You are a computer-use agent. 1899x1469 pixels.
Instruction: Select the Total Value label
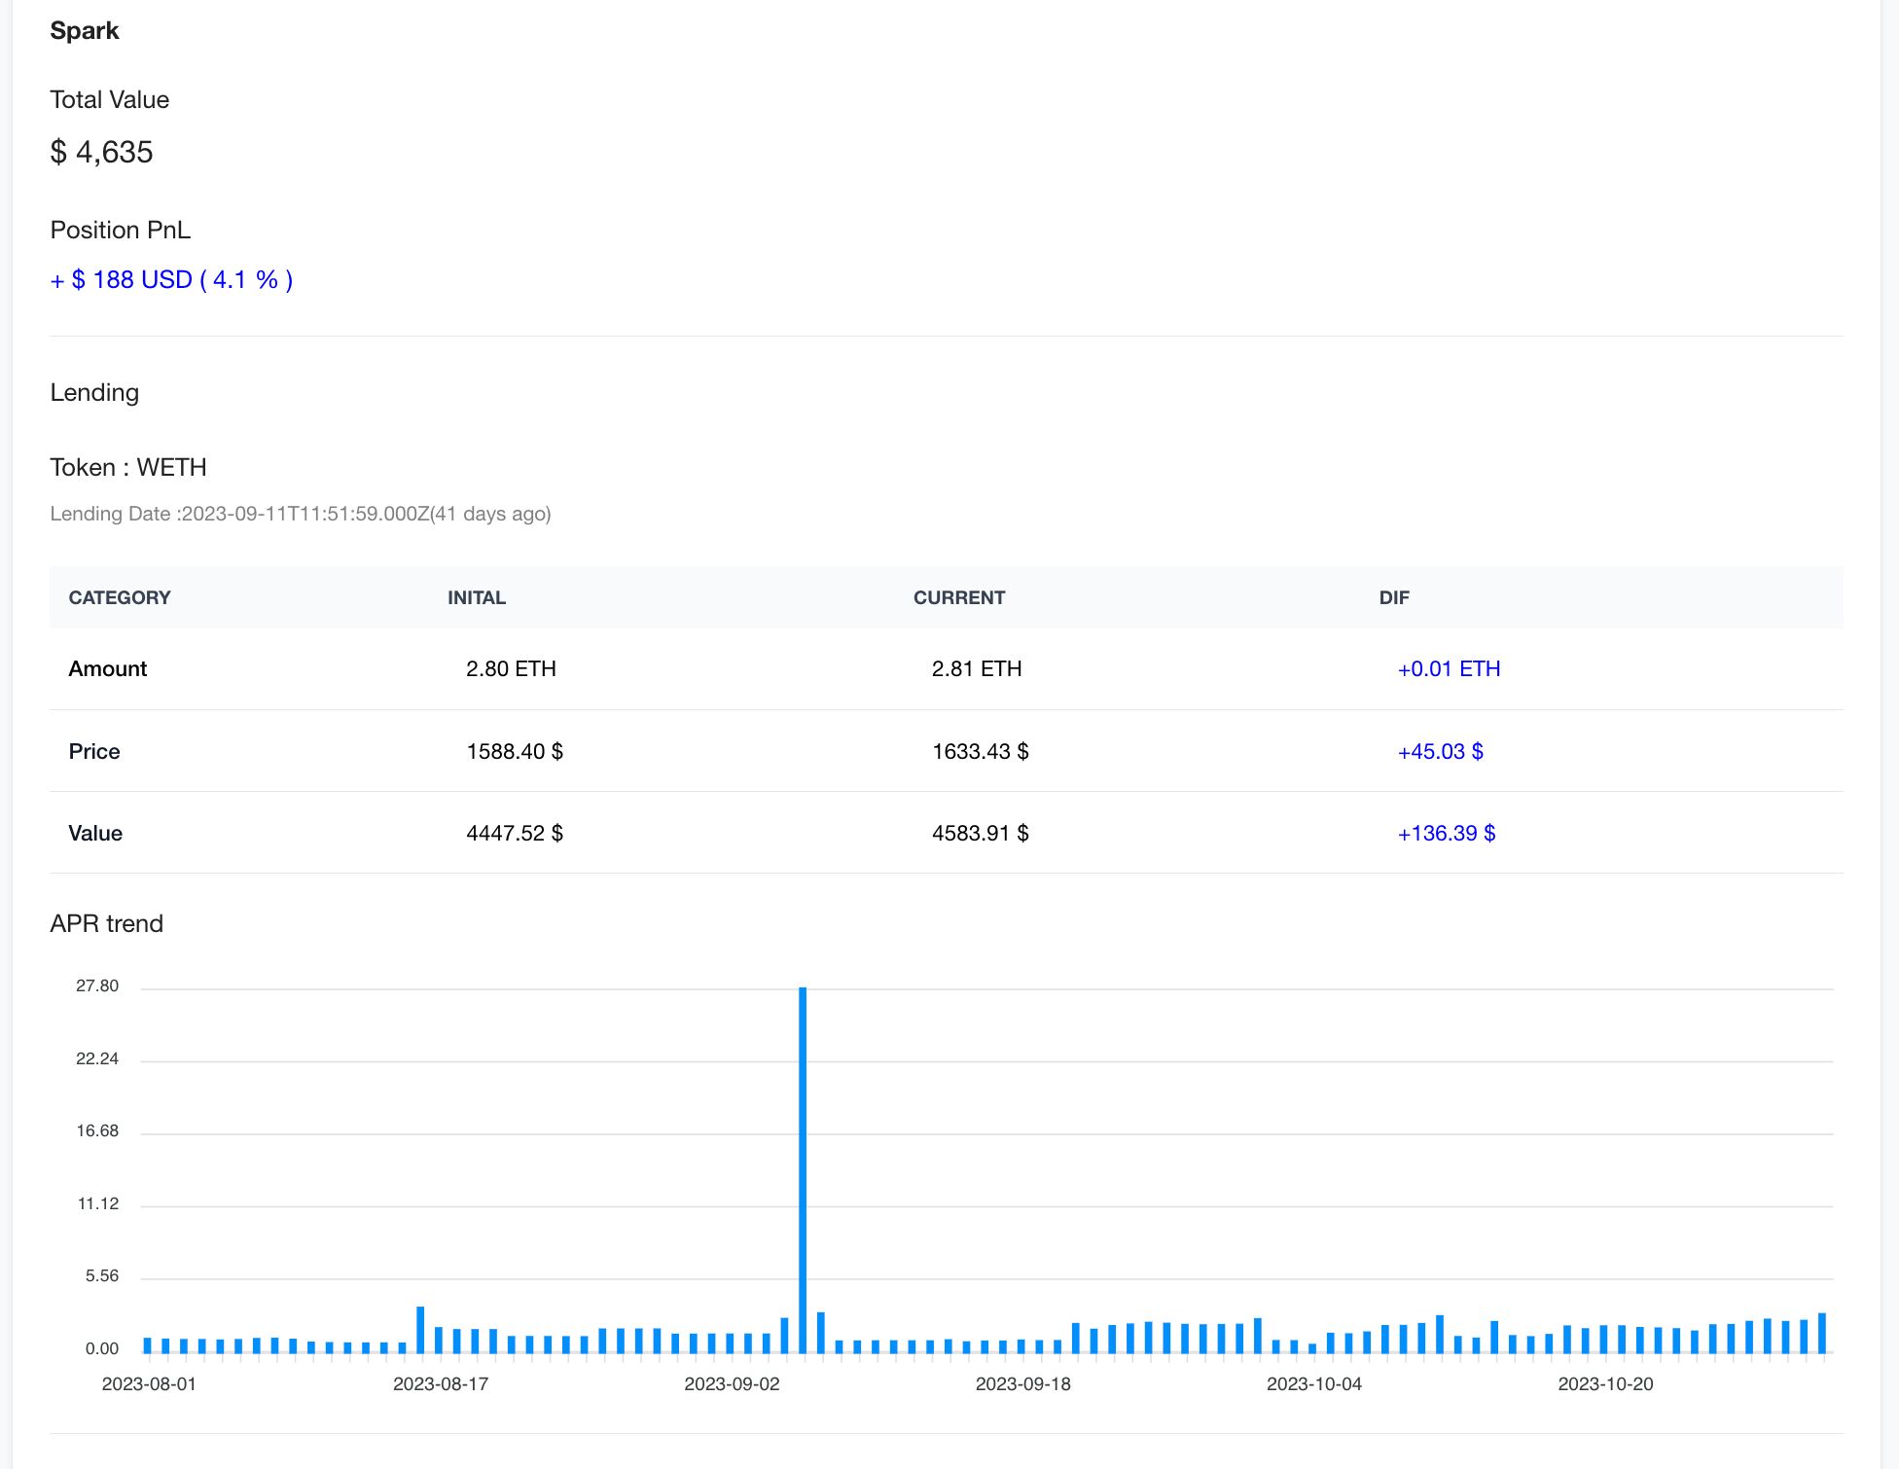[x=110, y=99]
